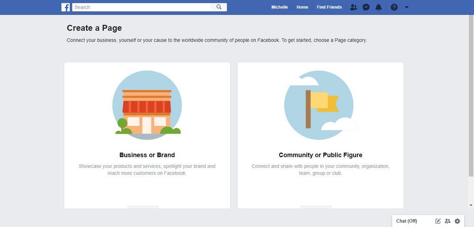The width and height of the screenshot is (474, 227).
Task: Open the Messenger icon
Action: point(366,7)
